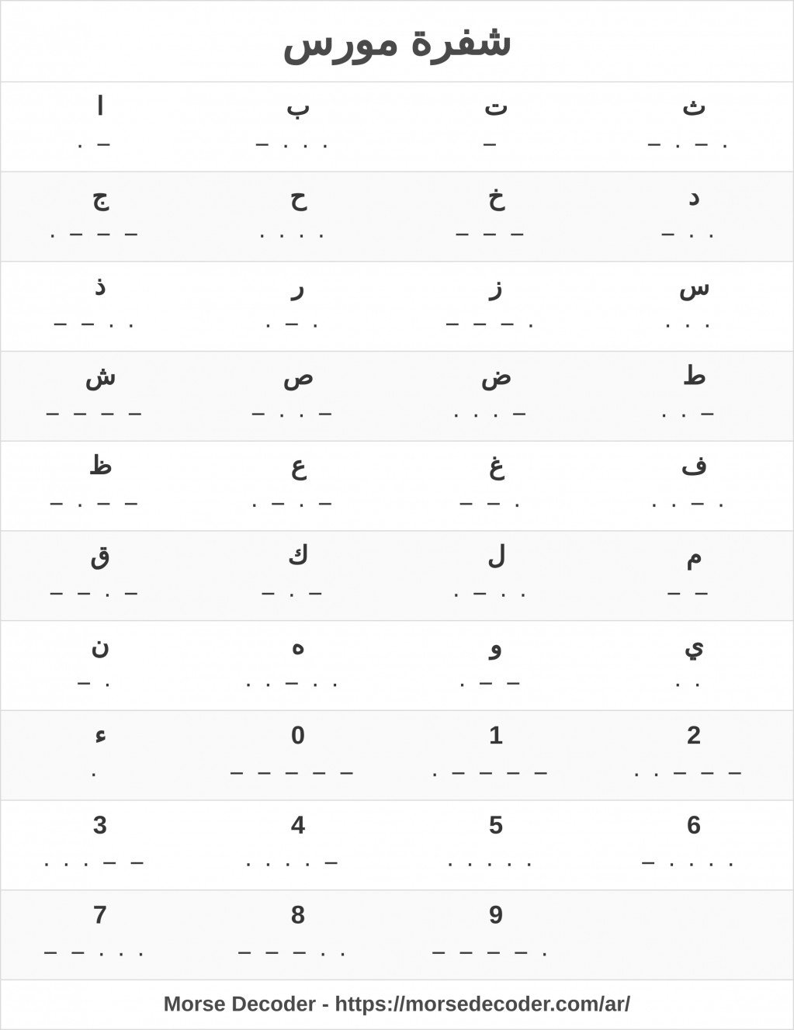This screenshot has height=1030, width=794.
Task: Select the letter ب cell
Action: tap(298, 127)
